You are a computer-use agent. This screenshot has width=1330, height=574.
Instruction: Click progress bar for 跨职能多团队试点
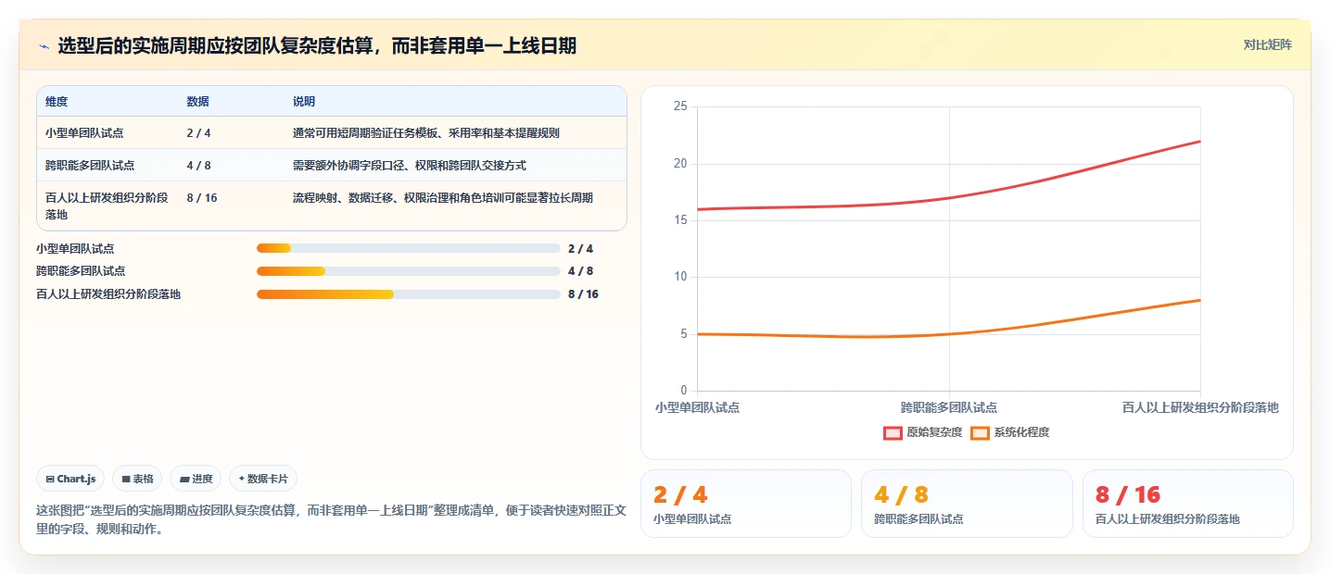coord(409,271)
